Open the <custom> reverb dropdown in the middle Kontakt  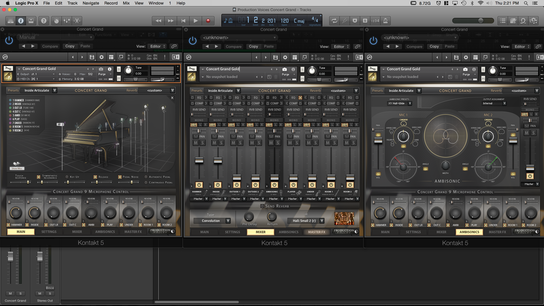coord(341,91)
